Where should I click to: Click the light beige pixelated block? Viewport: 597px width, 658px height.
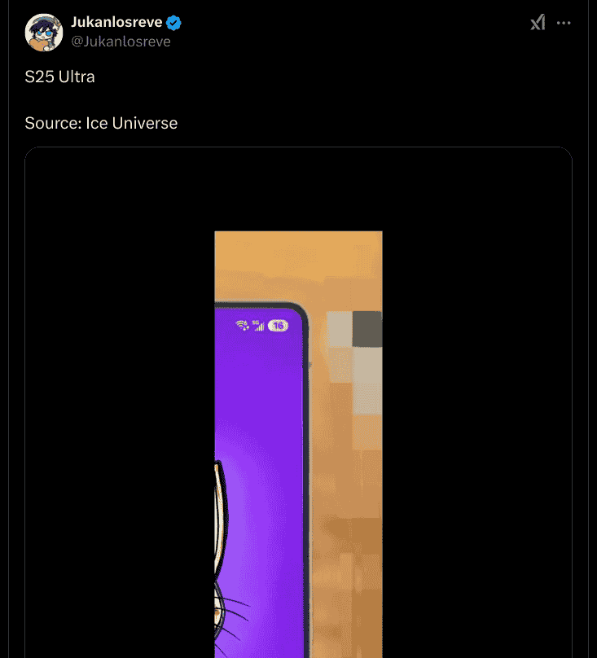click(340, 328)
